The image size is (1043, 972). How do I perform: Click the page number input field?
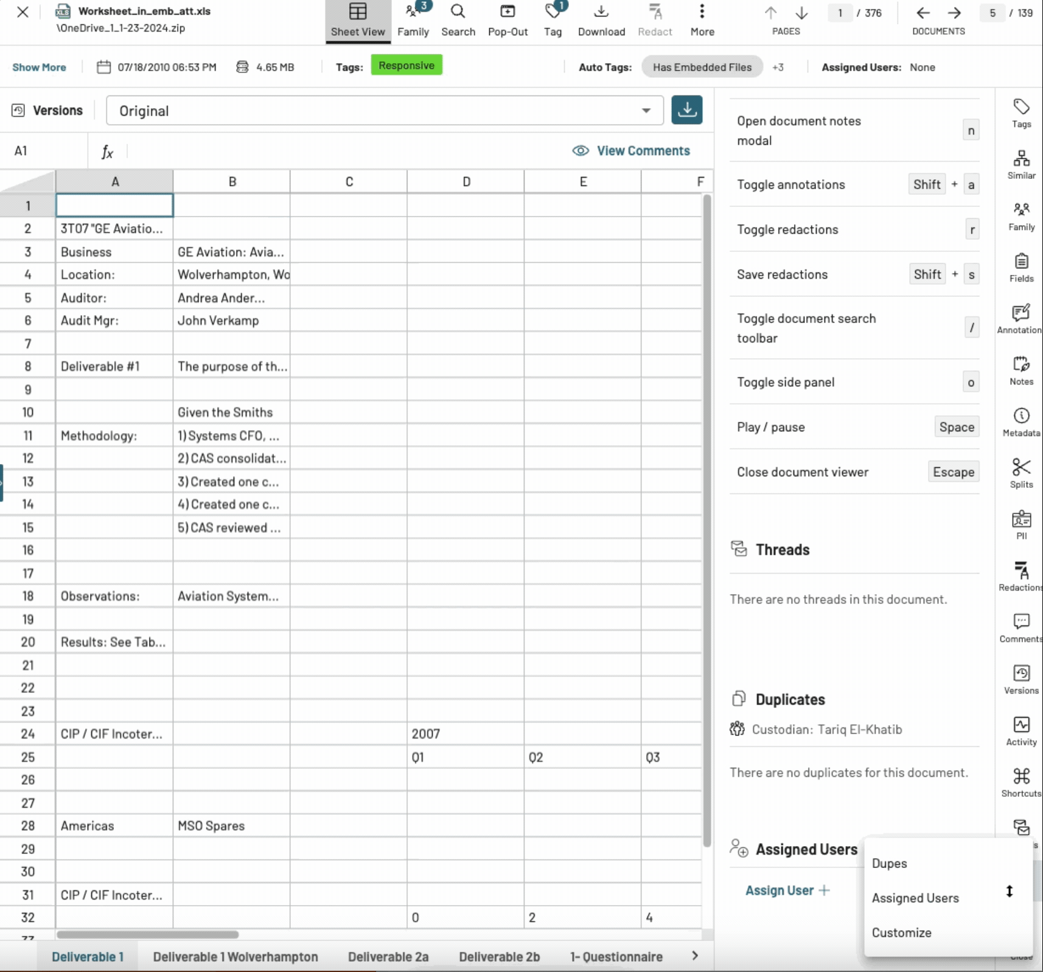click(840, 13)
